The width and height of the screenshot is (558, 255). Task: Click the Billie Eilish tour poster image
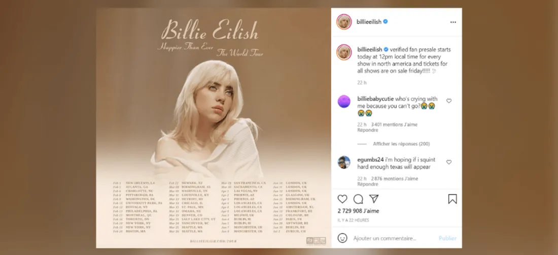(x=214, y=128)
